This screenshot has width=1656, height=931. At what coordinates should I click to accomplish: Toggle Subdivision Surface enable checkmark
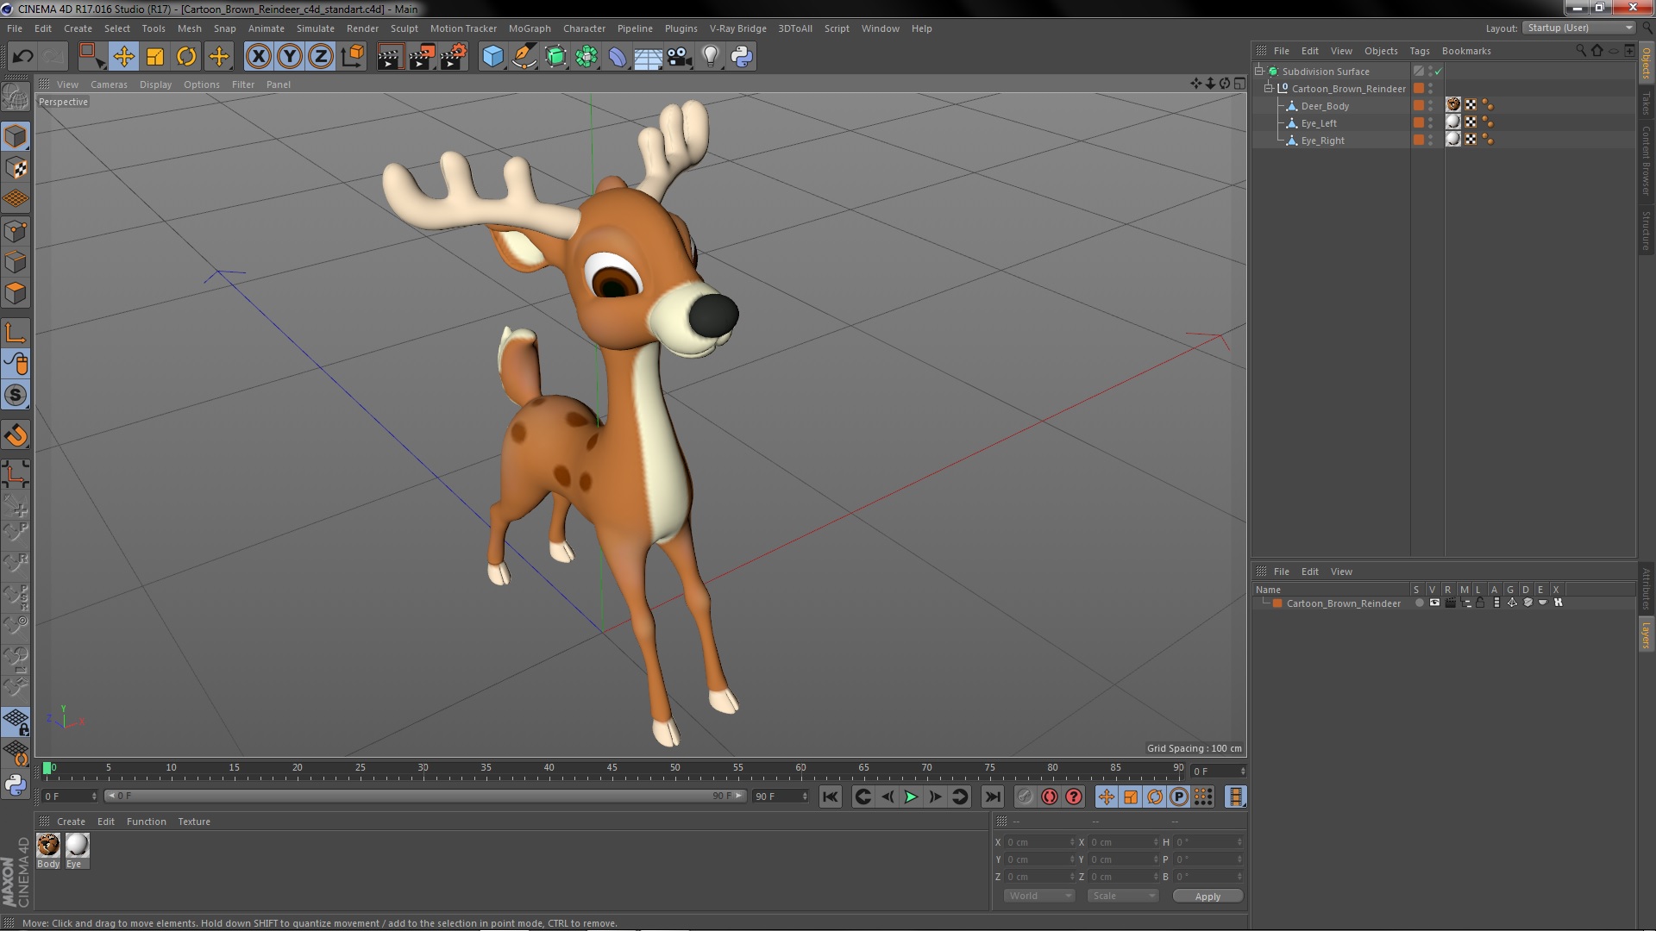[1438, 72]
